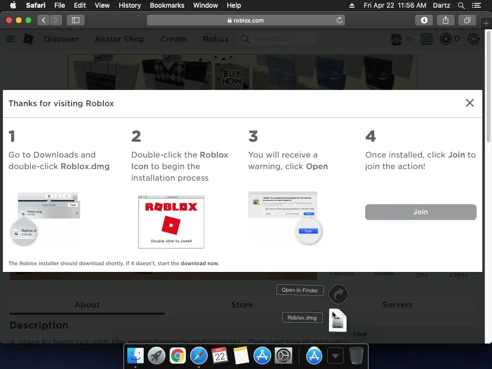Open Safari from the Dock
The height and width of the screenshot is (369, 492).
pos(198,356)
